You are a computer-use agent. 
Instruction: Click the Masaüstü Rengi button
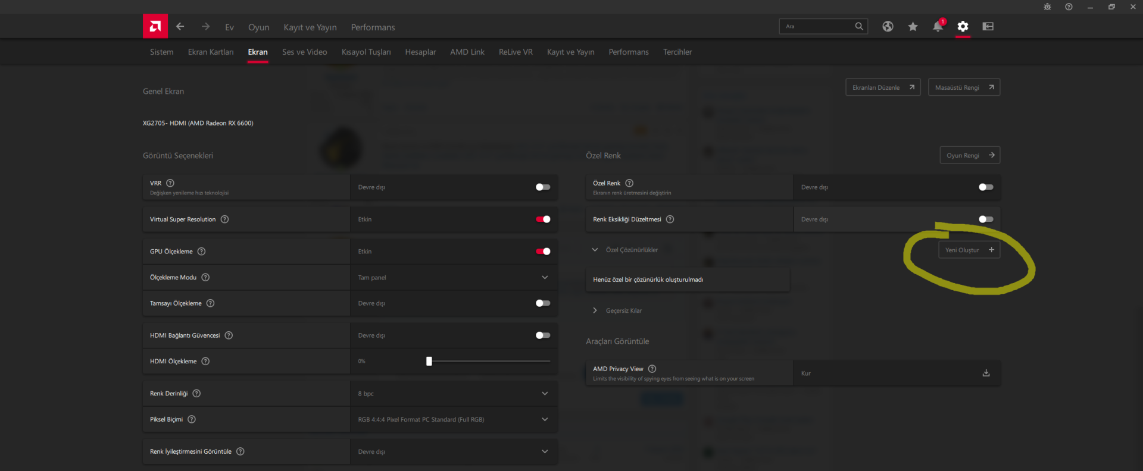click(964, 87)
